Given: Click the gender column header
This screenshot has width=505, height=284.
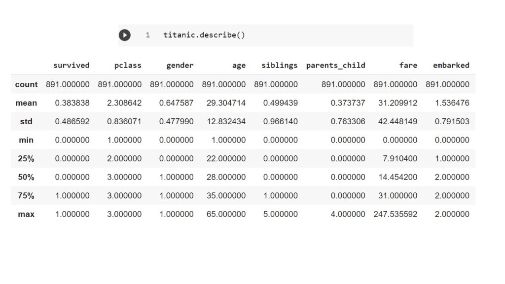Looking at the screenshot, I should [180, 65].
